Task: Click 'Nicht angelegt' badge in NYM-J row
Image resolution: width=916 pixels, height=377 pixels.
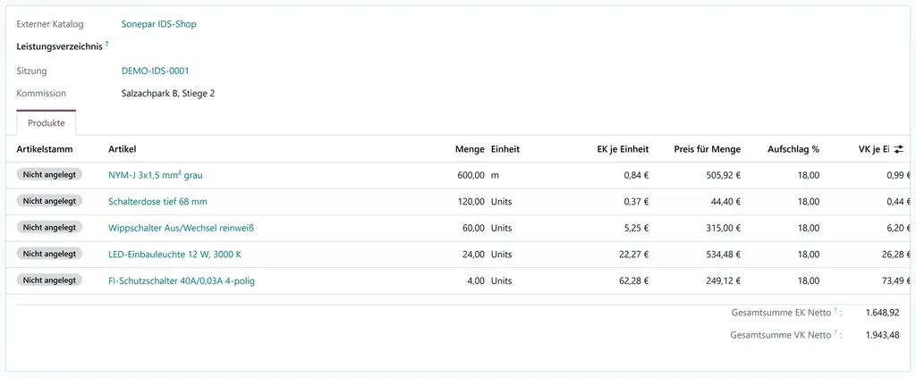Action: click(49, 174)
